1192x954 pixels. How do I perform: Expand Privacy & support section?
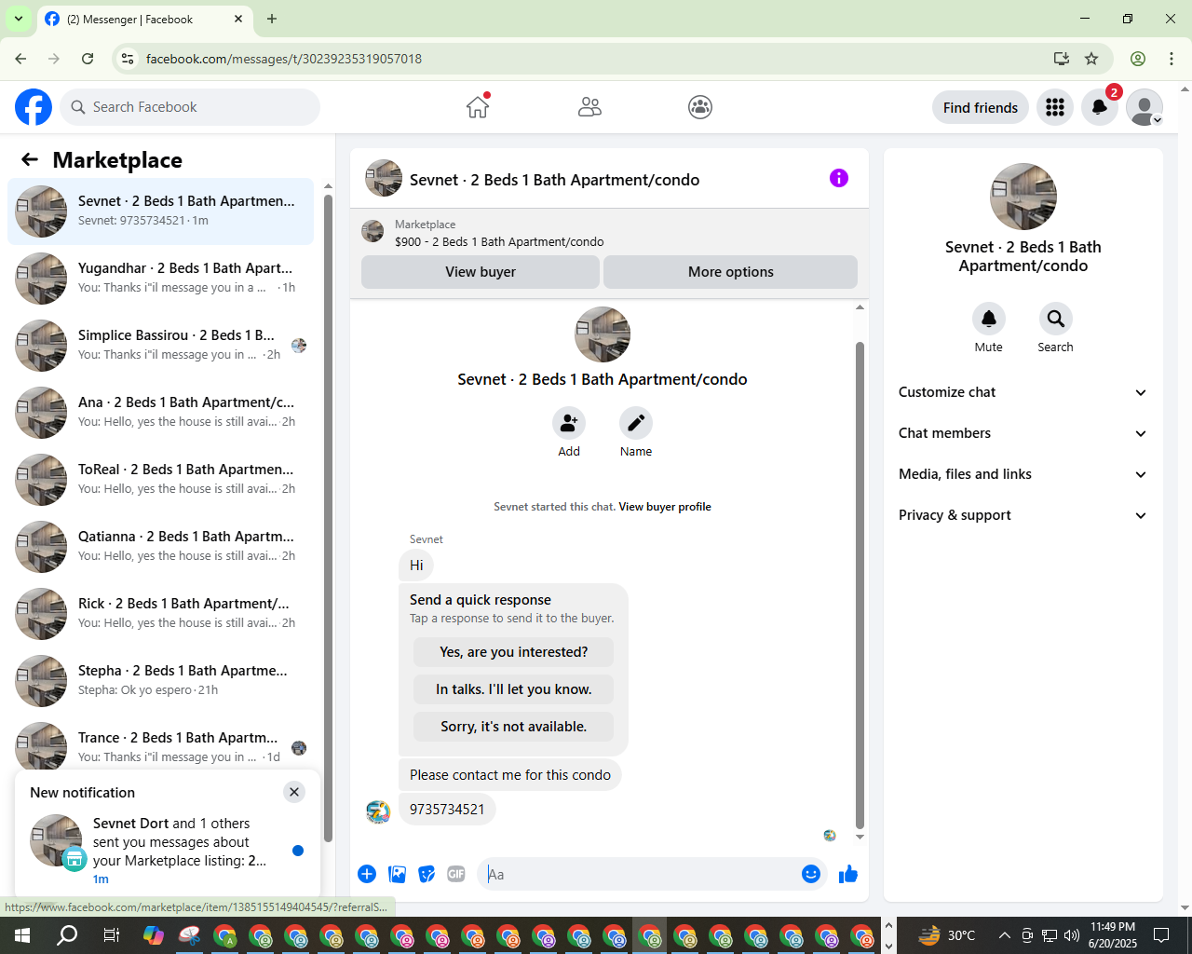(x=1023, y=515)
